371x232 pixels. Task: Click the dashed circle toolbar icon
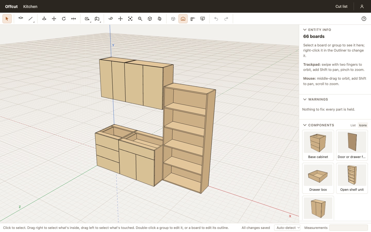173,19
